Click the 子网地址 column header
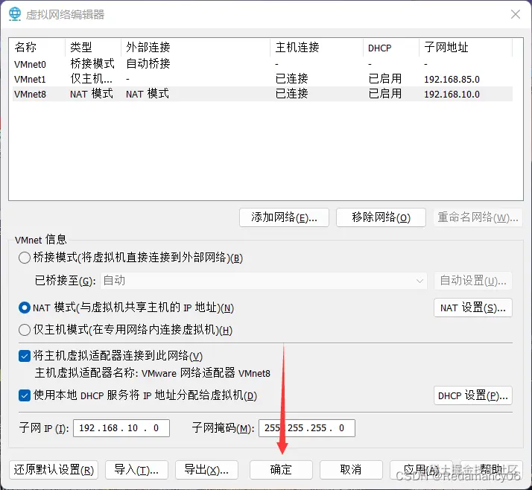Screen dimensions: 532x490 [466, 48]
